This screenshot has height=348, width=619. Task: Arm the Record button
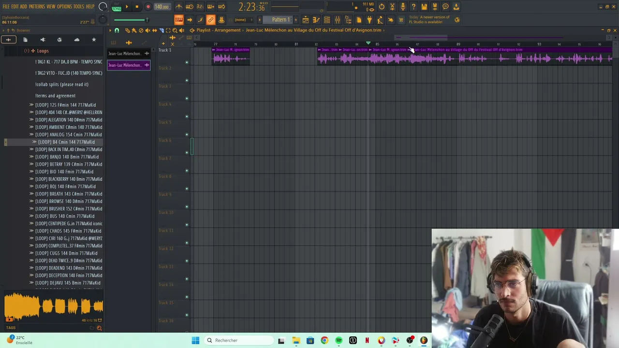coord(148,7)
